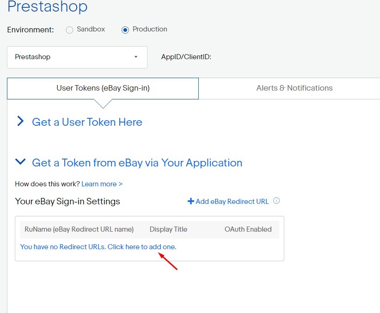380x313 pixels.
Task: Open the Learn more link
Action: [102, 184]
